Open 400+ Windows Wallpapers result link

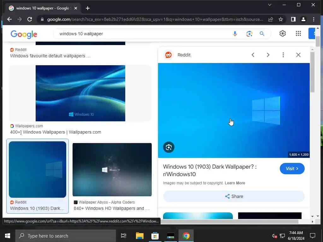(x=56, y=132)
